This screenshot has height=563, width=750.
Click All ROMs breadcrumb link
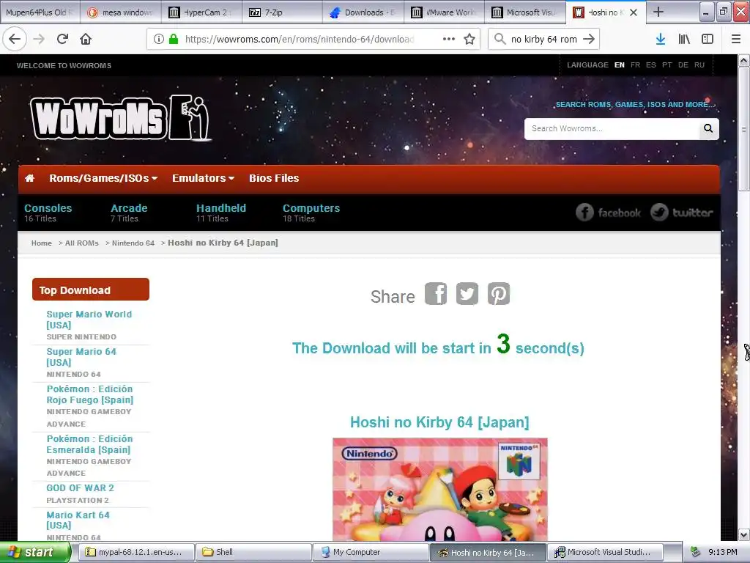[82, 243]
